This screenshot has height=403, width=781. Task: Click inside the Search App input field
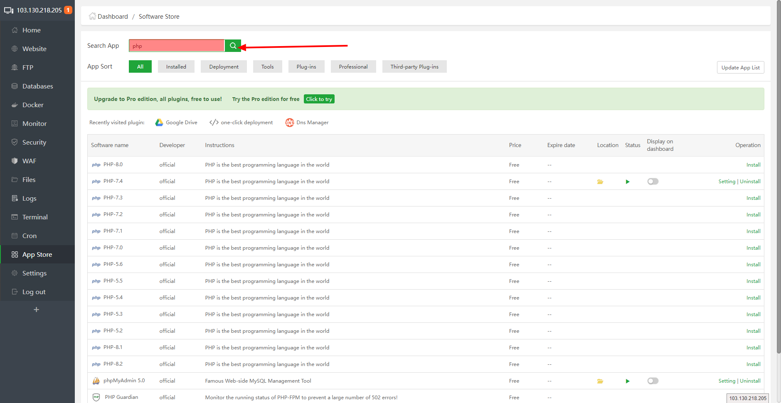click(177, 46)
